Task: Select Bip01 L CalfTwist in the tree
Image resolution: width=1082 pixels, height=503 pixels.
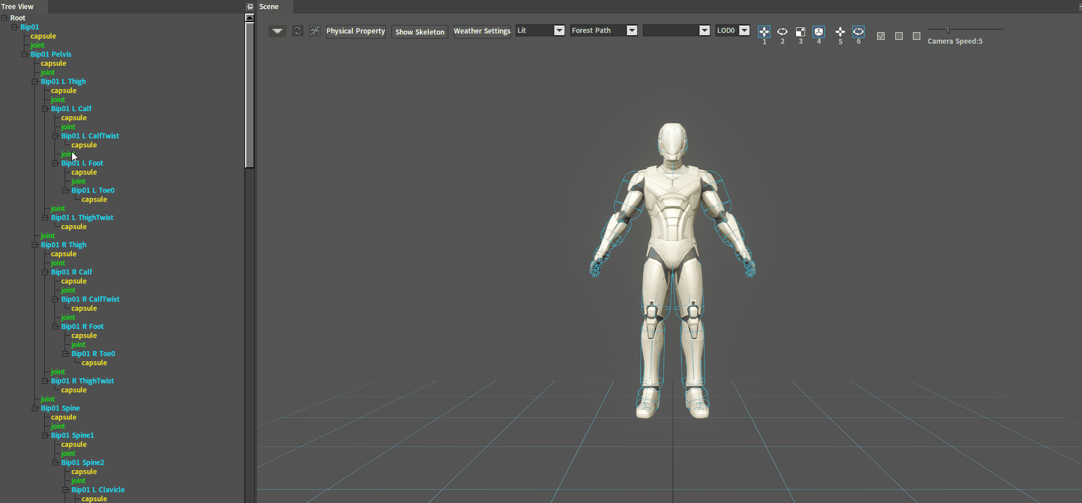Action: click(90, 136)
